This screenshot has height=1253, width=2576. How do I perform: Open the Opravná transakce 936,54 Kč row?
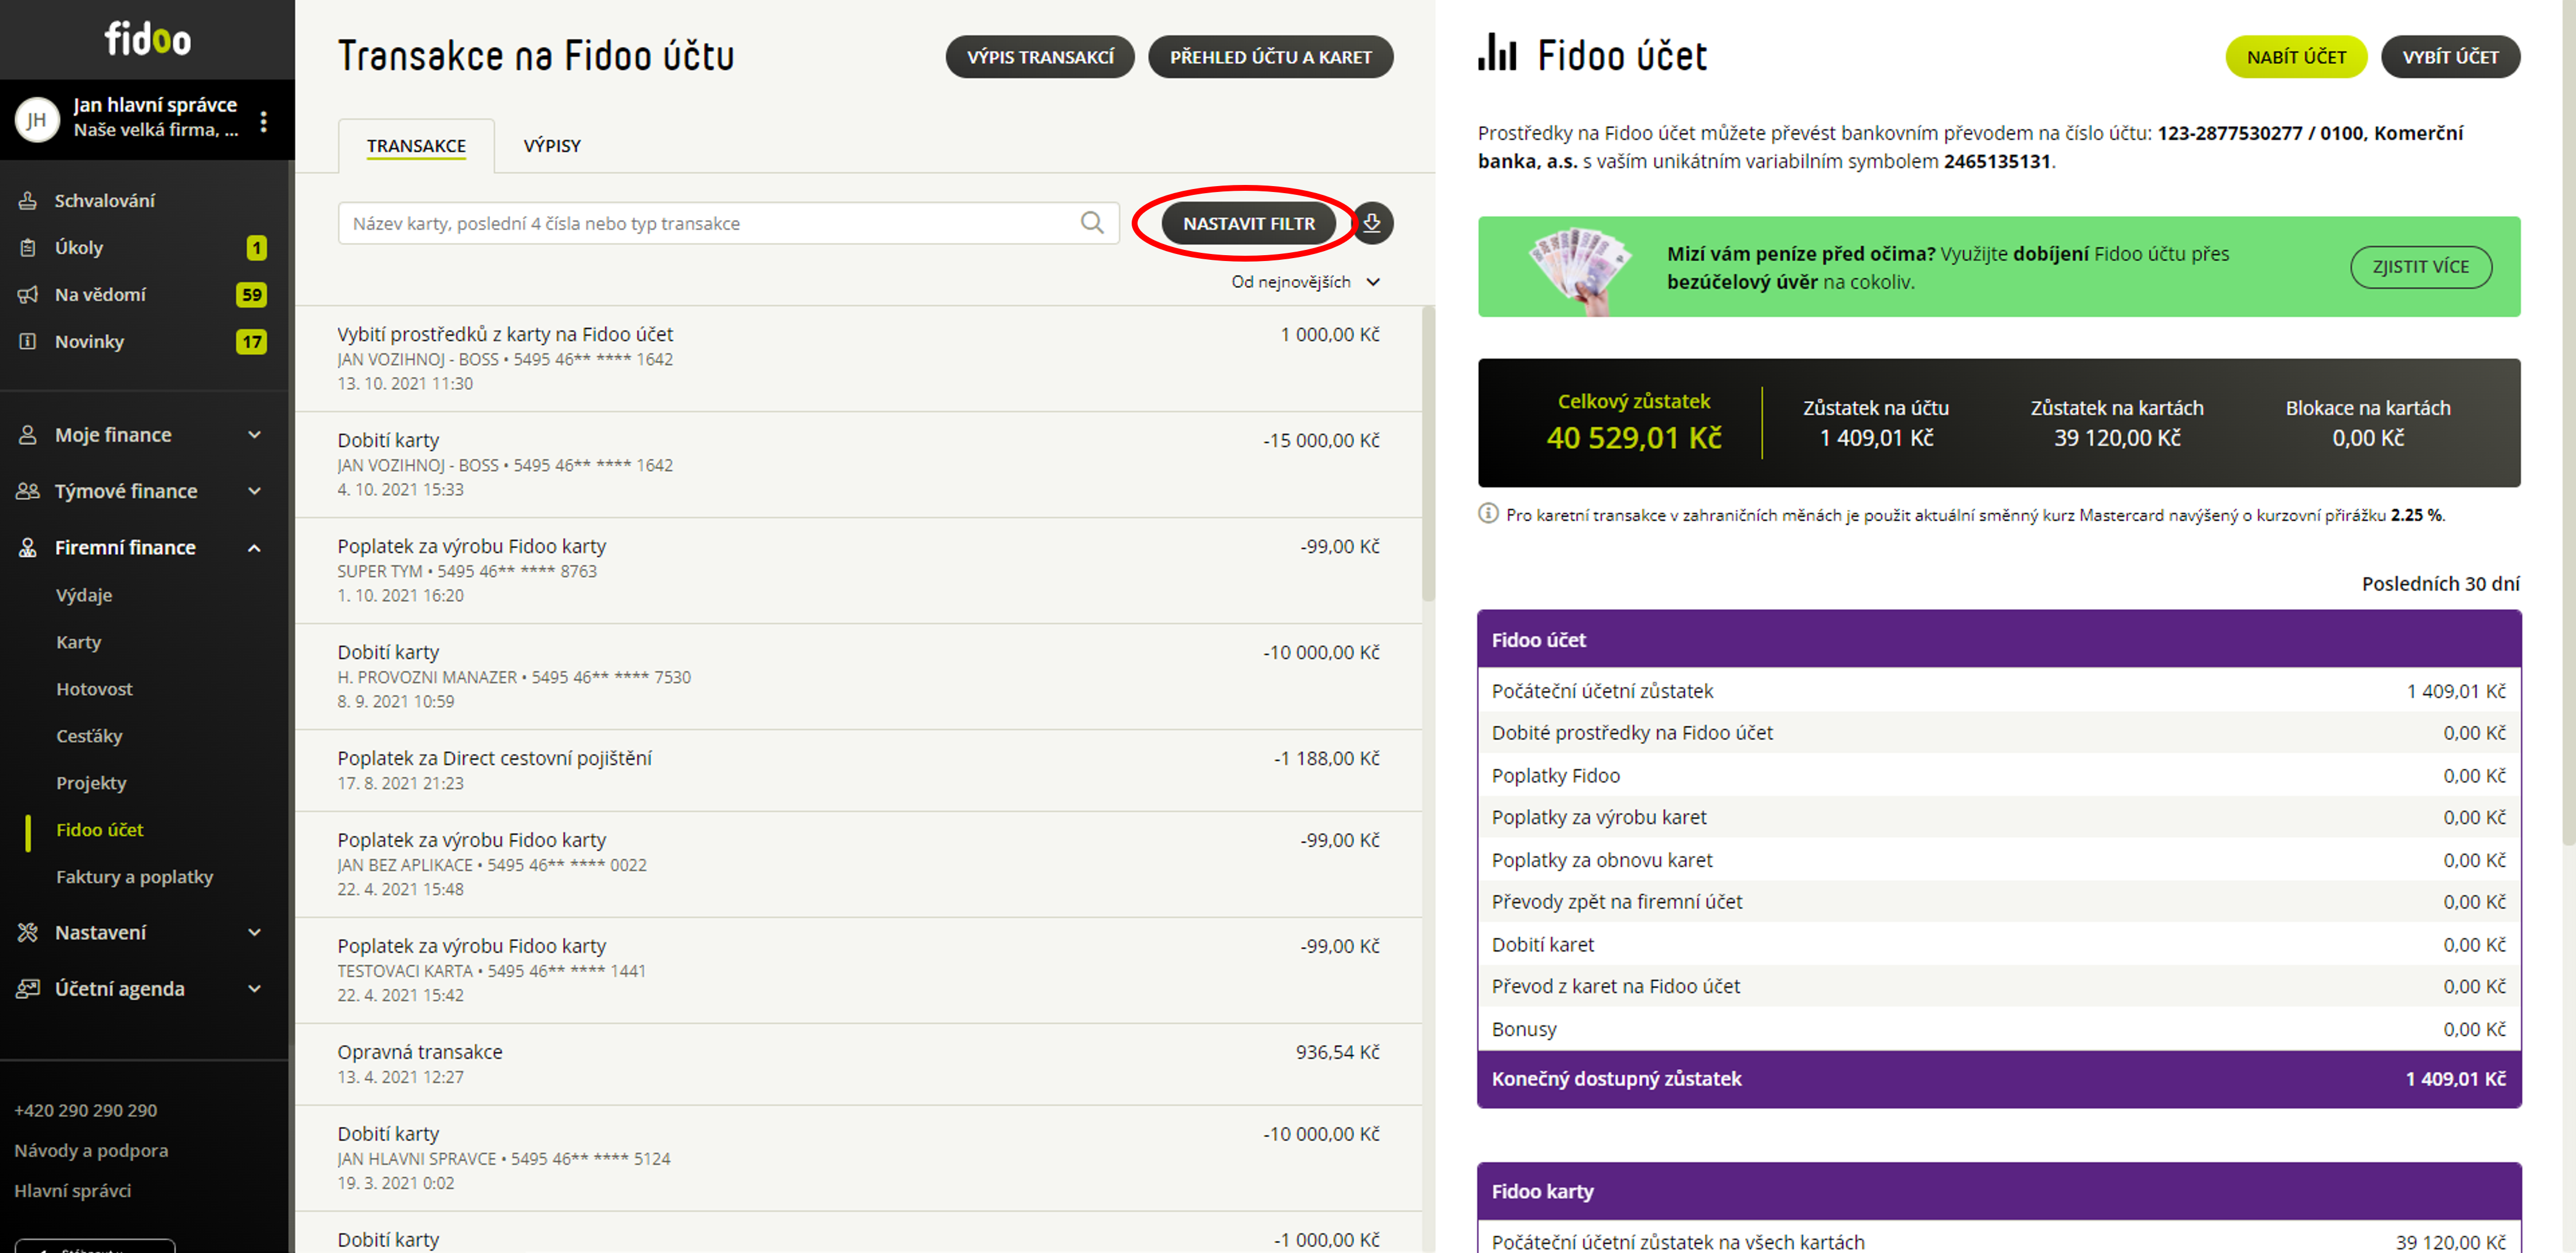point(859,1064)
